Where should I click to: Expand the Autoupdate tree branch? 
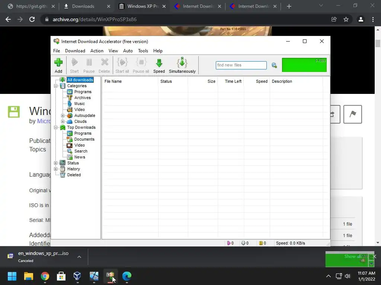point(63,116)
